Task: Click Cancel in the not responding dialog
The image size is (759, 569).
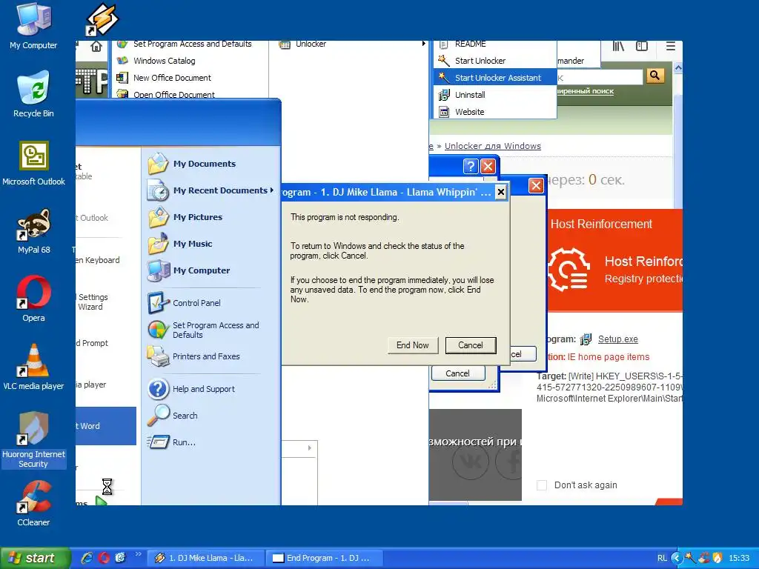Action: 471,345
